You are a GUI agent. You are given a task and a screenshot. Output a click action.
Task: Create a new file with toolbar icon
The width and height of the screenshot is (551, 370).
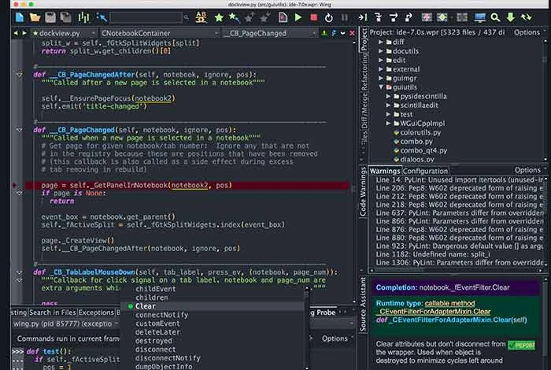(20, 17)
